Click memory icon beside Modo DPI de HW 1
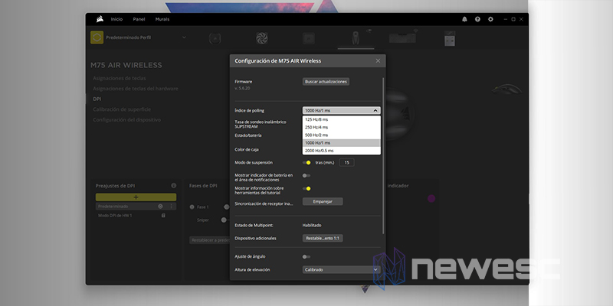Screen dimensions: 613x306 click(x=163, y=216)
